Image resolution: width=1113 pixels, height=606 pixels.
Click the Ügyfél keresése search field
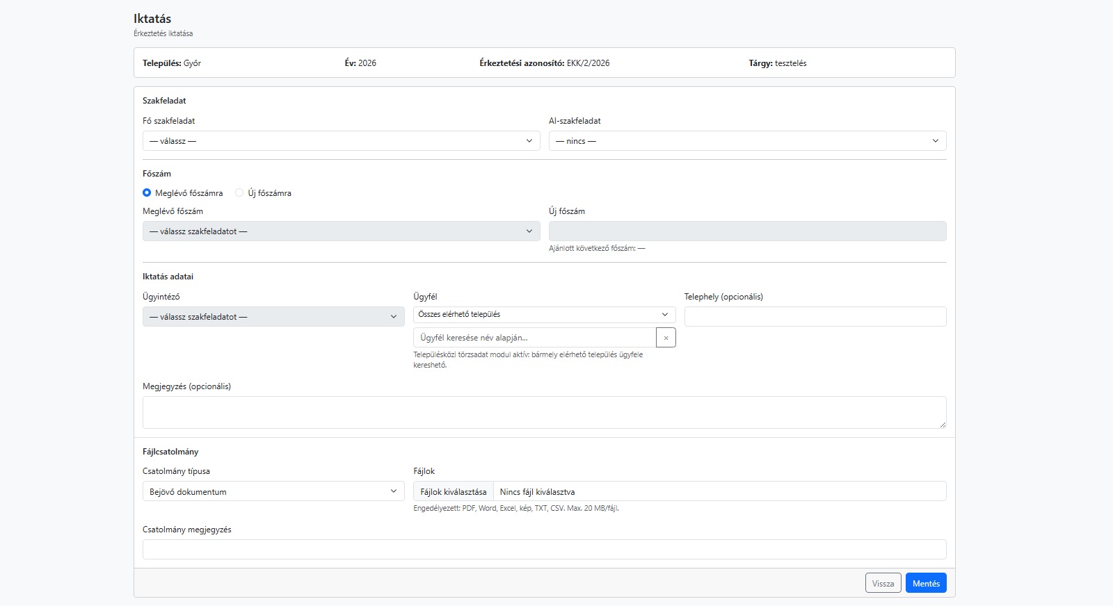click(534, 338)
